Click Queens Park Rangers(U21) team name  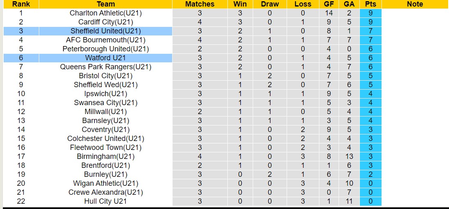click(106, 67)
